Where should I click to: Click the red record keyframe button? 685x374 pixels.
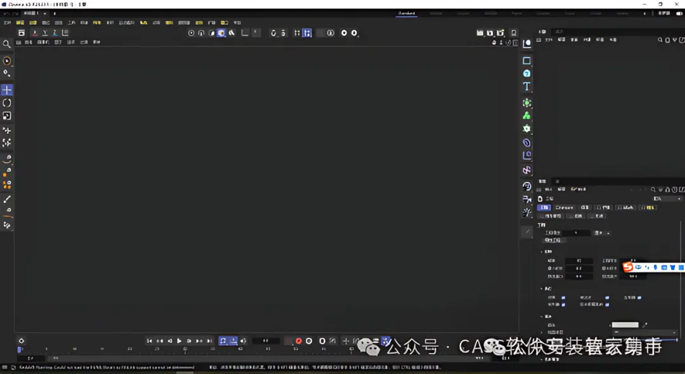point(299,341)
